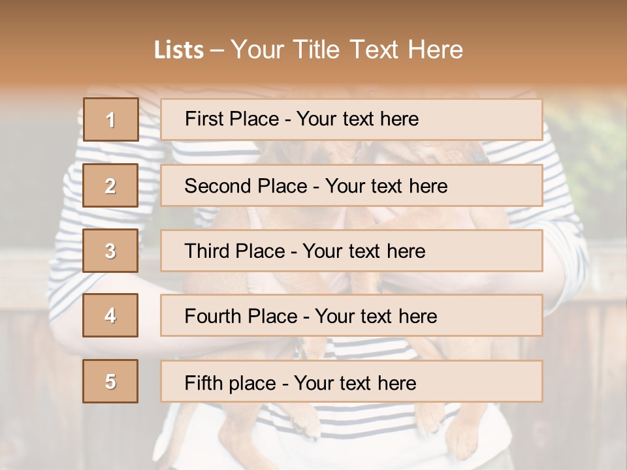Select "Your Title Text Here" in the title
Viewport: 627px width, 470px height.
[347, 50]
